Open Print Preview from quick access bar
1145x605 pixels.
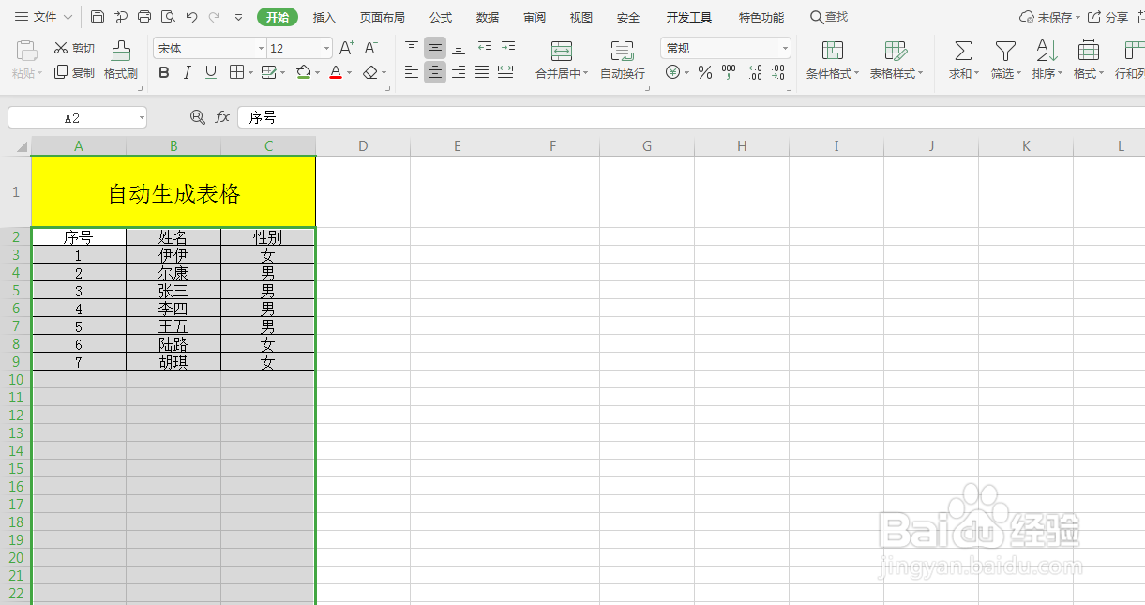(168, 17)
